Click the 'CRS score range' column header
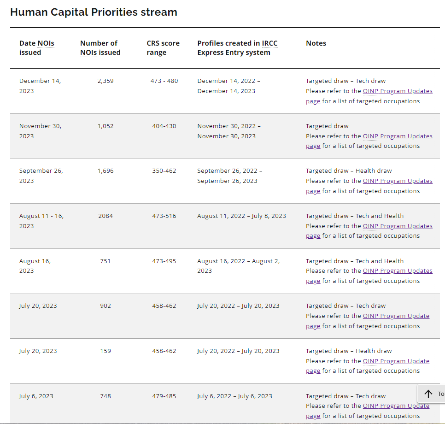 [163, 48]
